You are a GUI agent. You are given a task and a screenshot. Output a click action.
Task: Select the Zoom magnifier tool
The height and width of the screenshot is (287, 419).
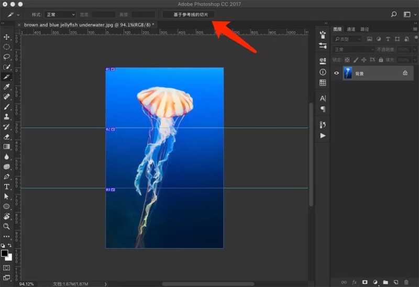pos(7,226)
